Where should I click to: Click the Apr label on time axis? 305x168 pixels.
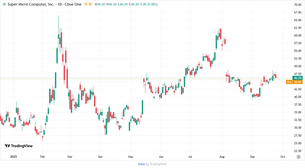click(100, 157)
